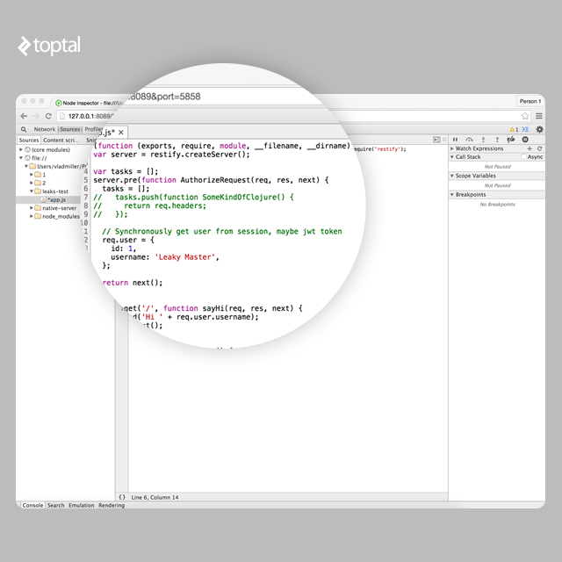Open the Rendering drawer tab
The image size is (562, 562).
click(x=112, y=506)
